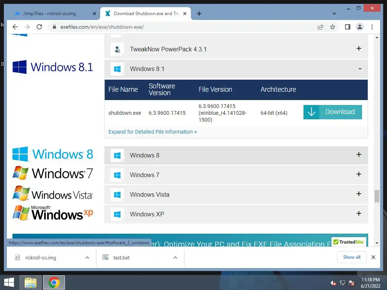Click the TweakNow PowerPack app icon

[117, 49]
